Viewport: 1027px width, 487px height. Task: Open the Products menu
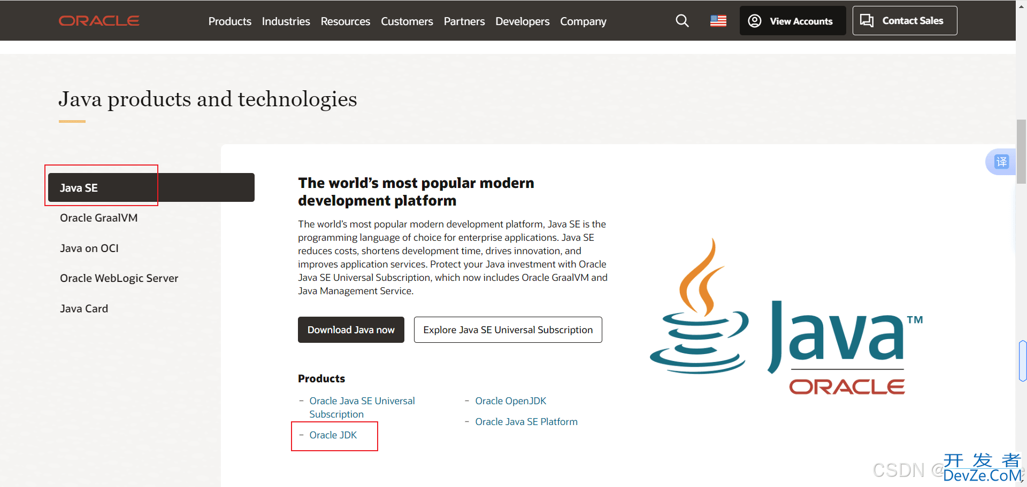tap(230, 21)
